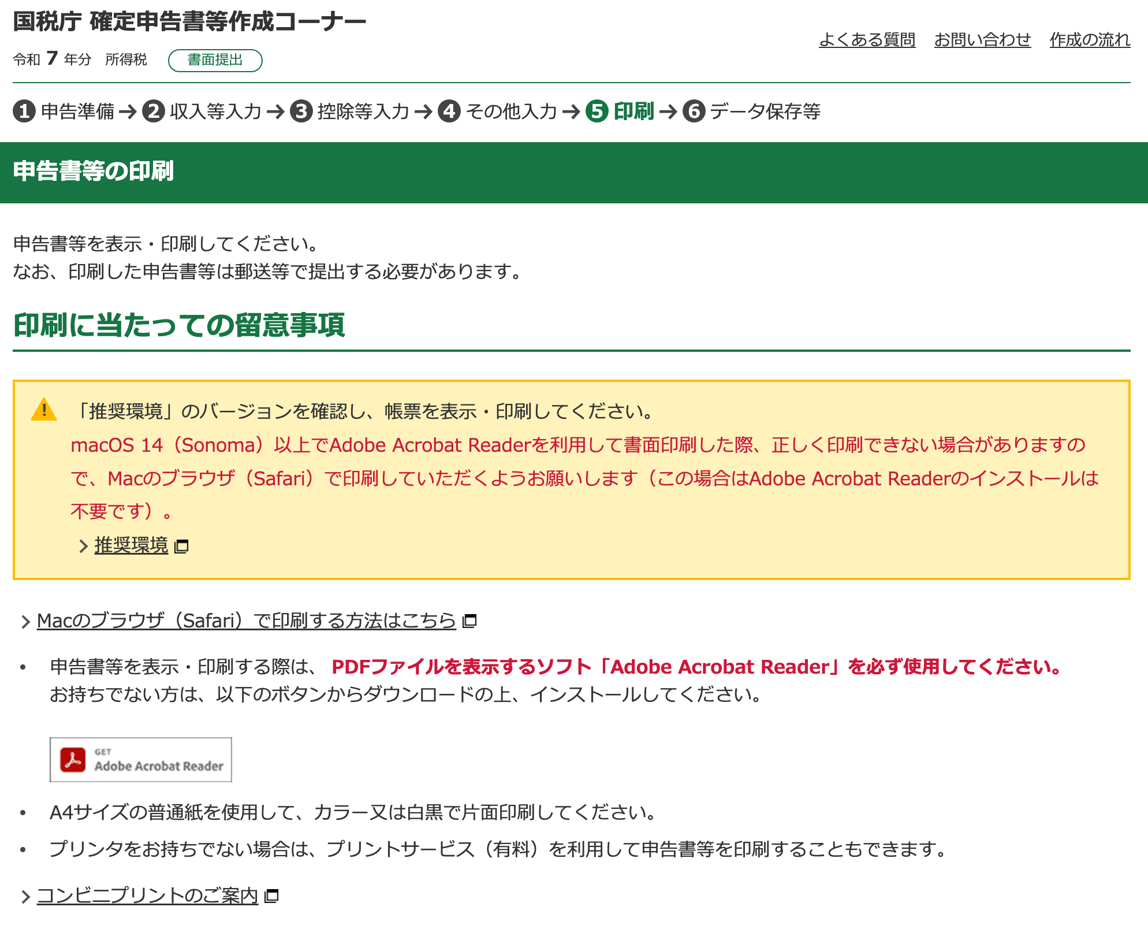This screenshot has height=929, width=1148.
Task: Click the step 4 circle icon その他入力
Action: pyautogui.click(x=449, y=111)
